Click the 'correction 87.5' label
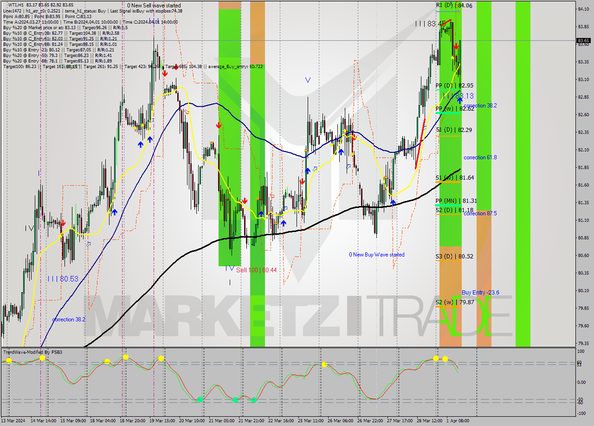 (x=480, y=213)
